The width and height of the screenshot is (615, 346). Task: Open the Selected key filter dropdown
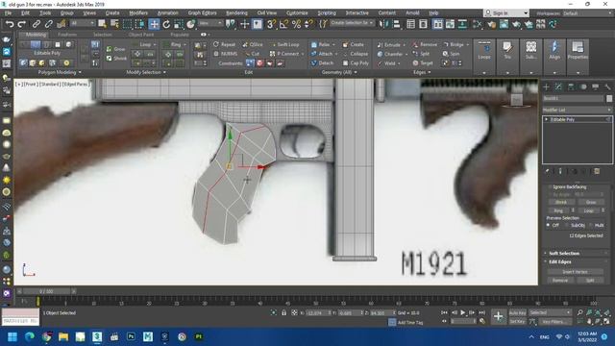point(550,312)
